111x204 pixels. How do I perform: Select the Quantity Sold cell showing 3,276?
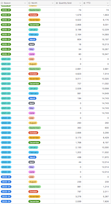69,197
